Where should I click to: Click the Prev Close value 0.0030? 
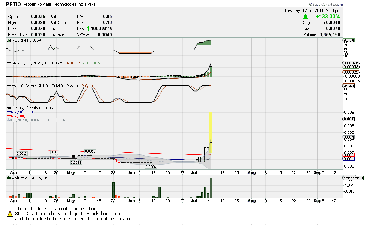click(38, 35)
